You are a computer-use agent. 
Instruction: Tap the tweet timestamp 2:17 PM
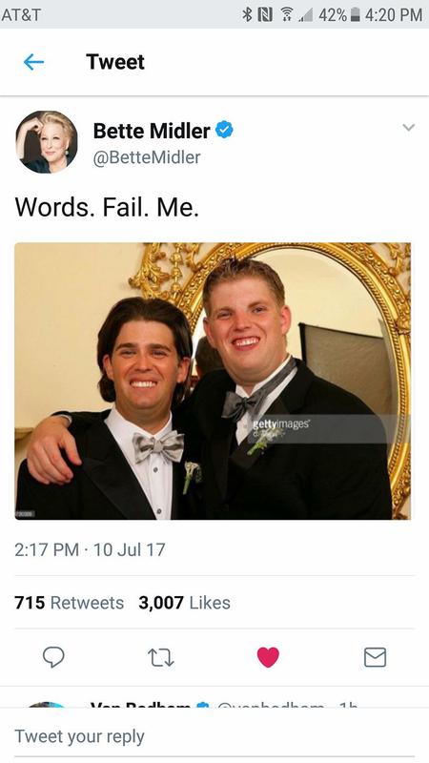[47, 550]
